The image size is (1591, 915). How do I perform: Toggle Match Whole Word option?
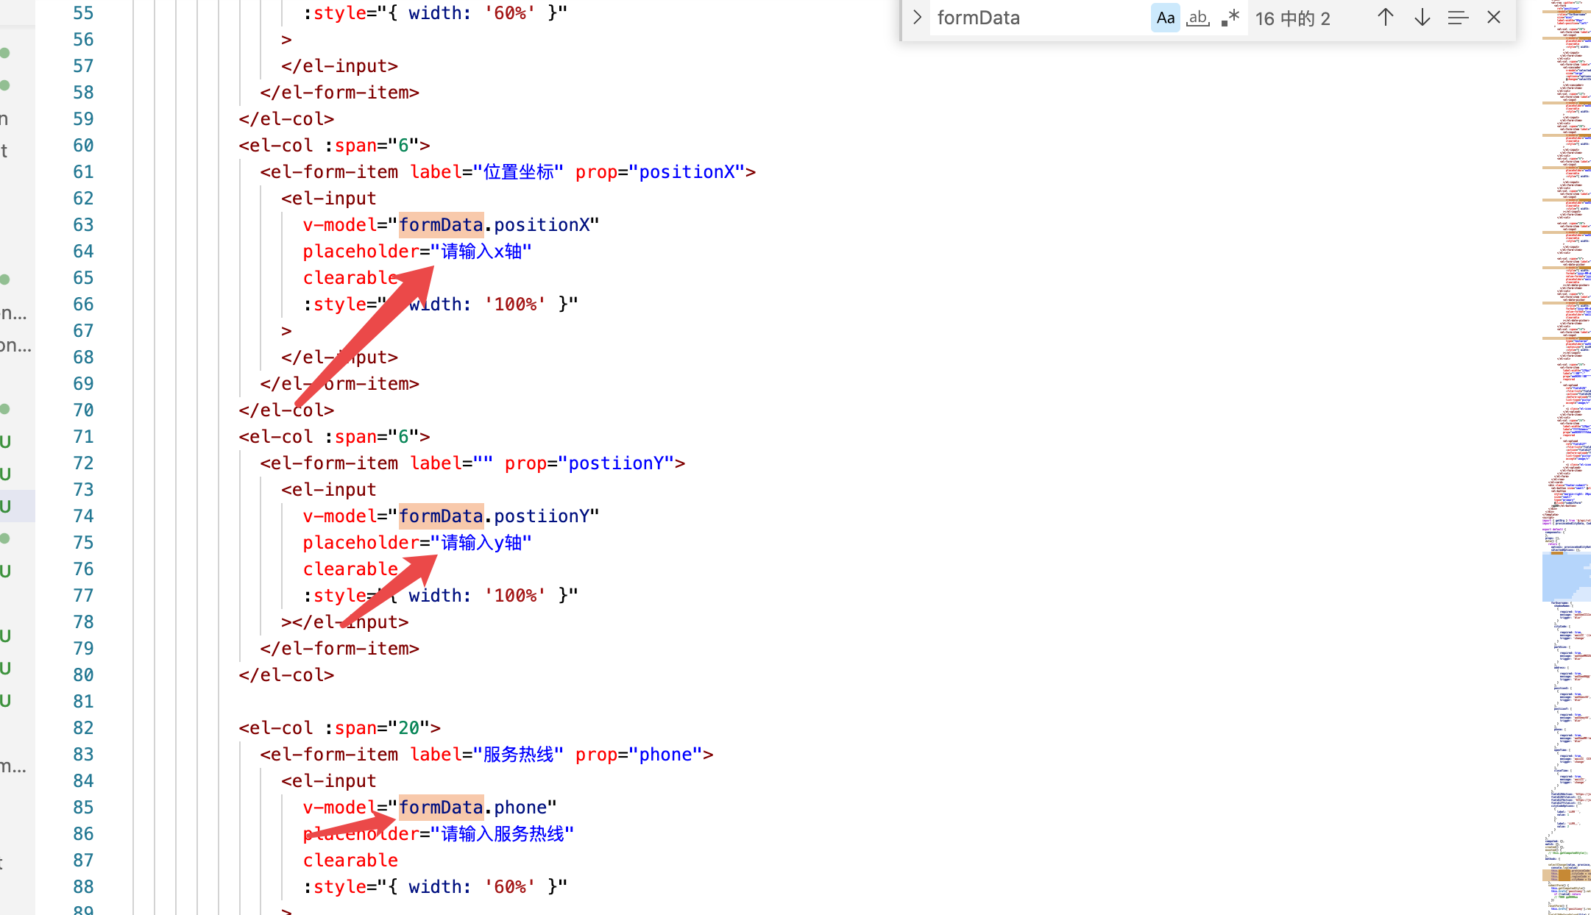[x=1198, y=18]
